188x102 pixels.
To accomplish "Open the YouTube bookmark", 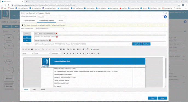I will (123, 8).
